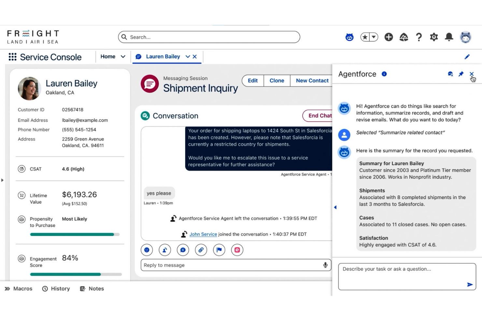Click the attachment paperclip icon
Viewport: 482px width, 321px height.
click(x=201, y=250)
